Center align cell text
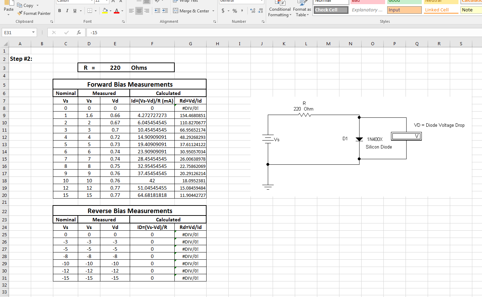Viewport: 482px width, 297px height. point(139,11)
